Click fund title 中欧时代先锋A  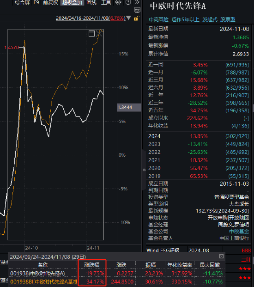[x=178, y=6]
